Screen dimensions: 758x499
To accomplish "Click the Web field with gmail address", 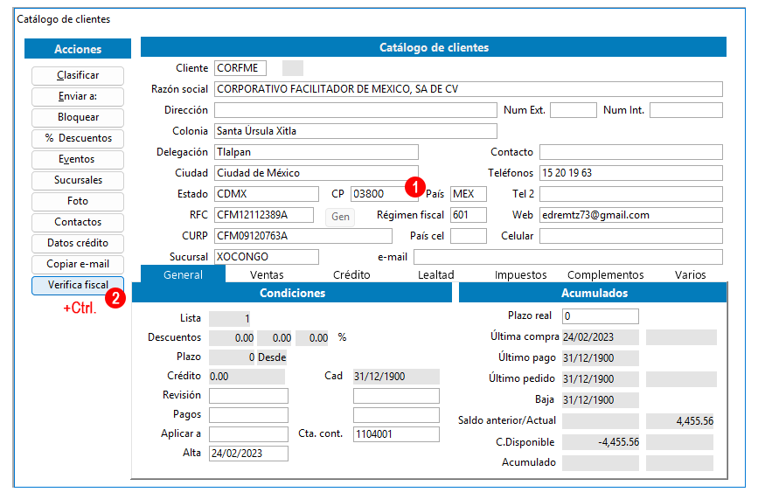I will click(631, 215).
